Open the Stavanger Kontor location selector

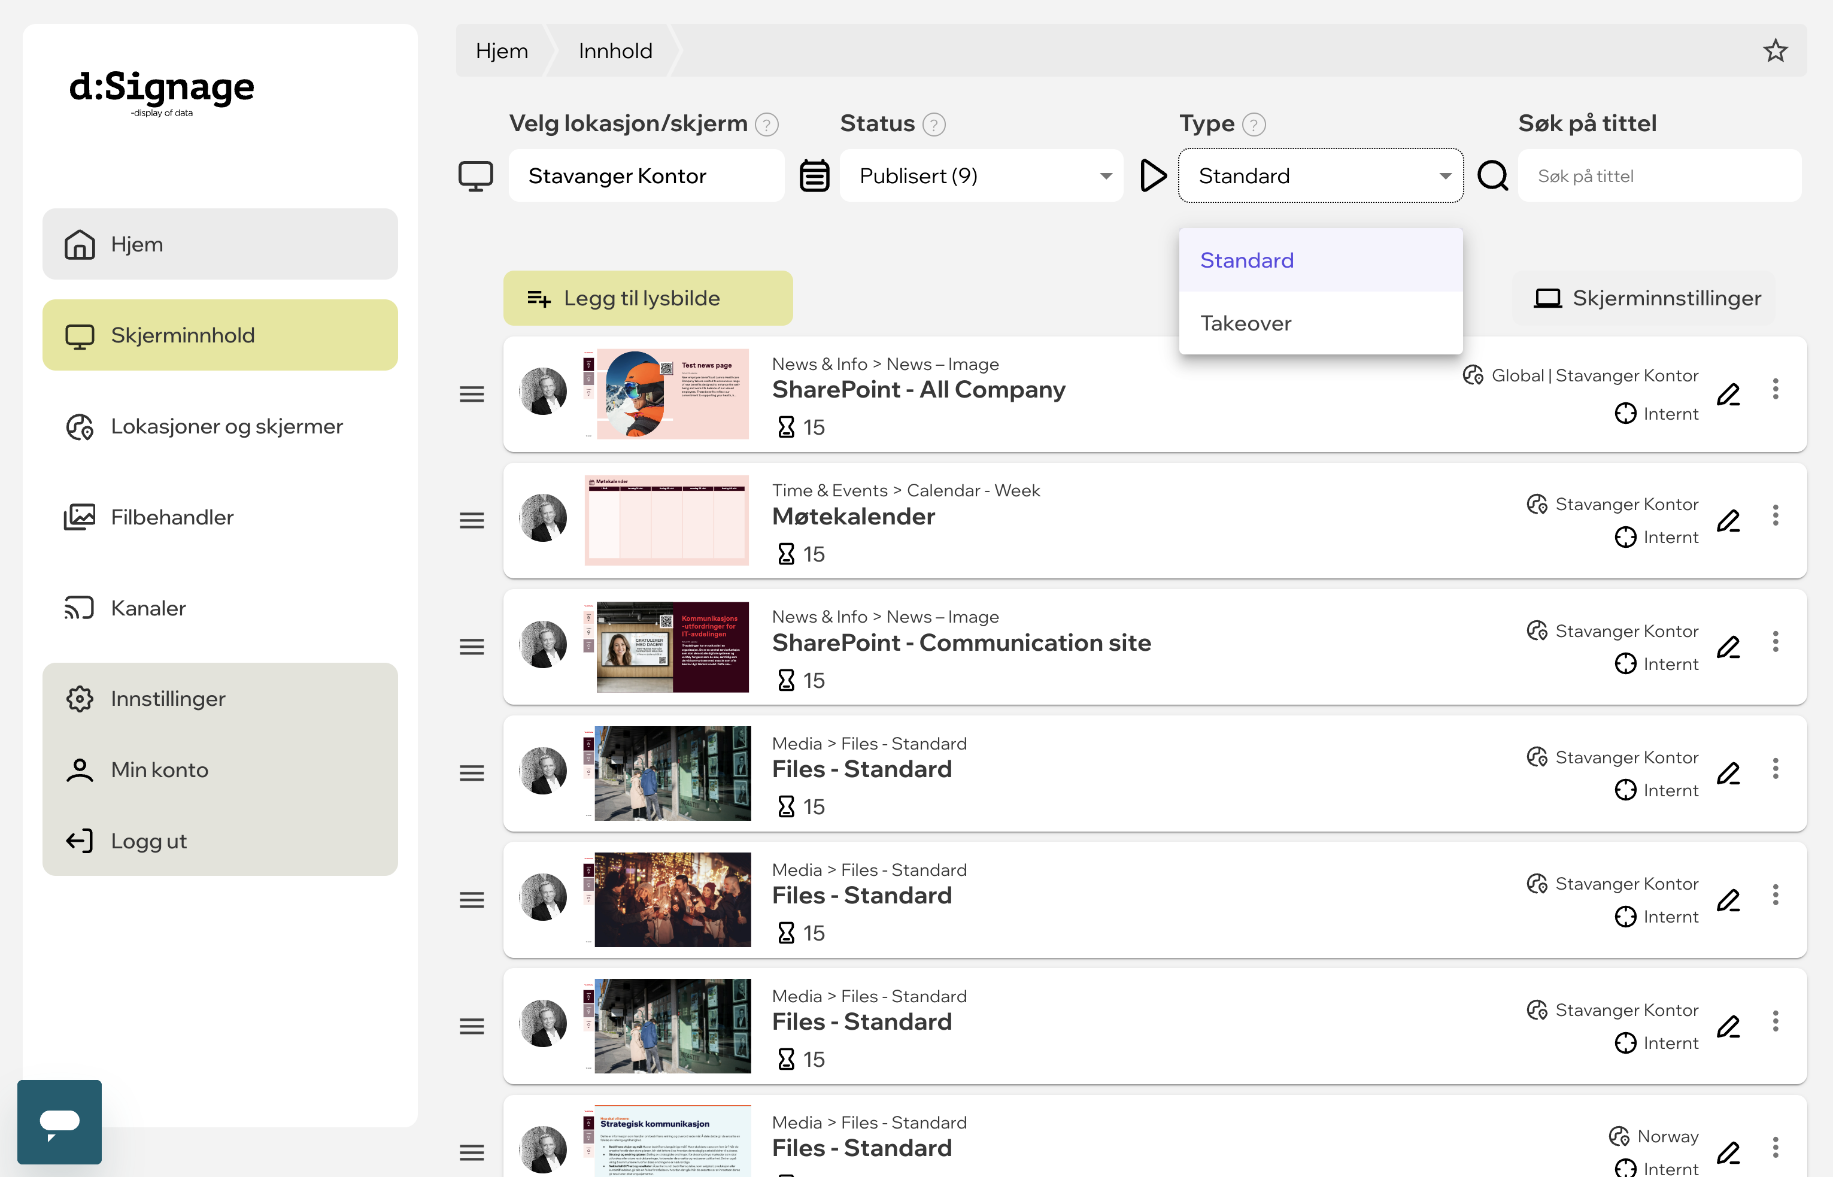click(x=647, y=176)
